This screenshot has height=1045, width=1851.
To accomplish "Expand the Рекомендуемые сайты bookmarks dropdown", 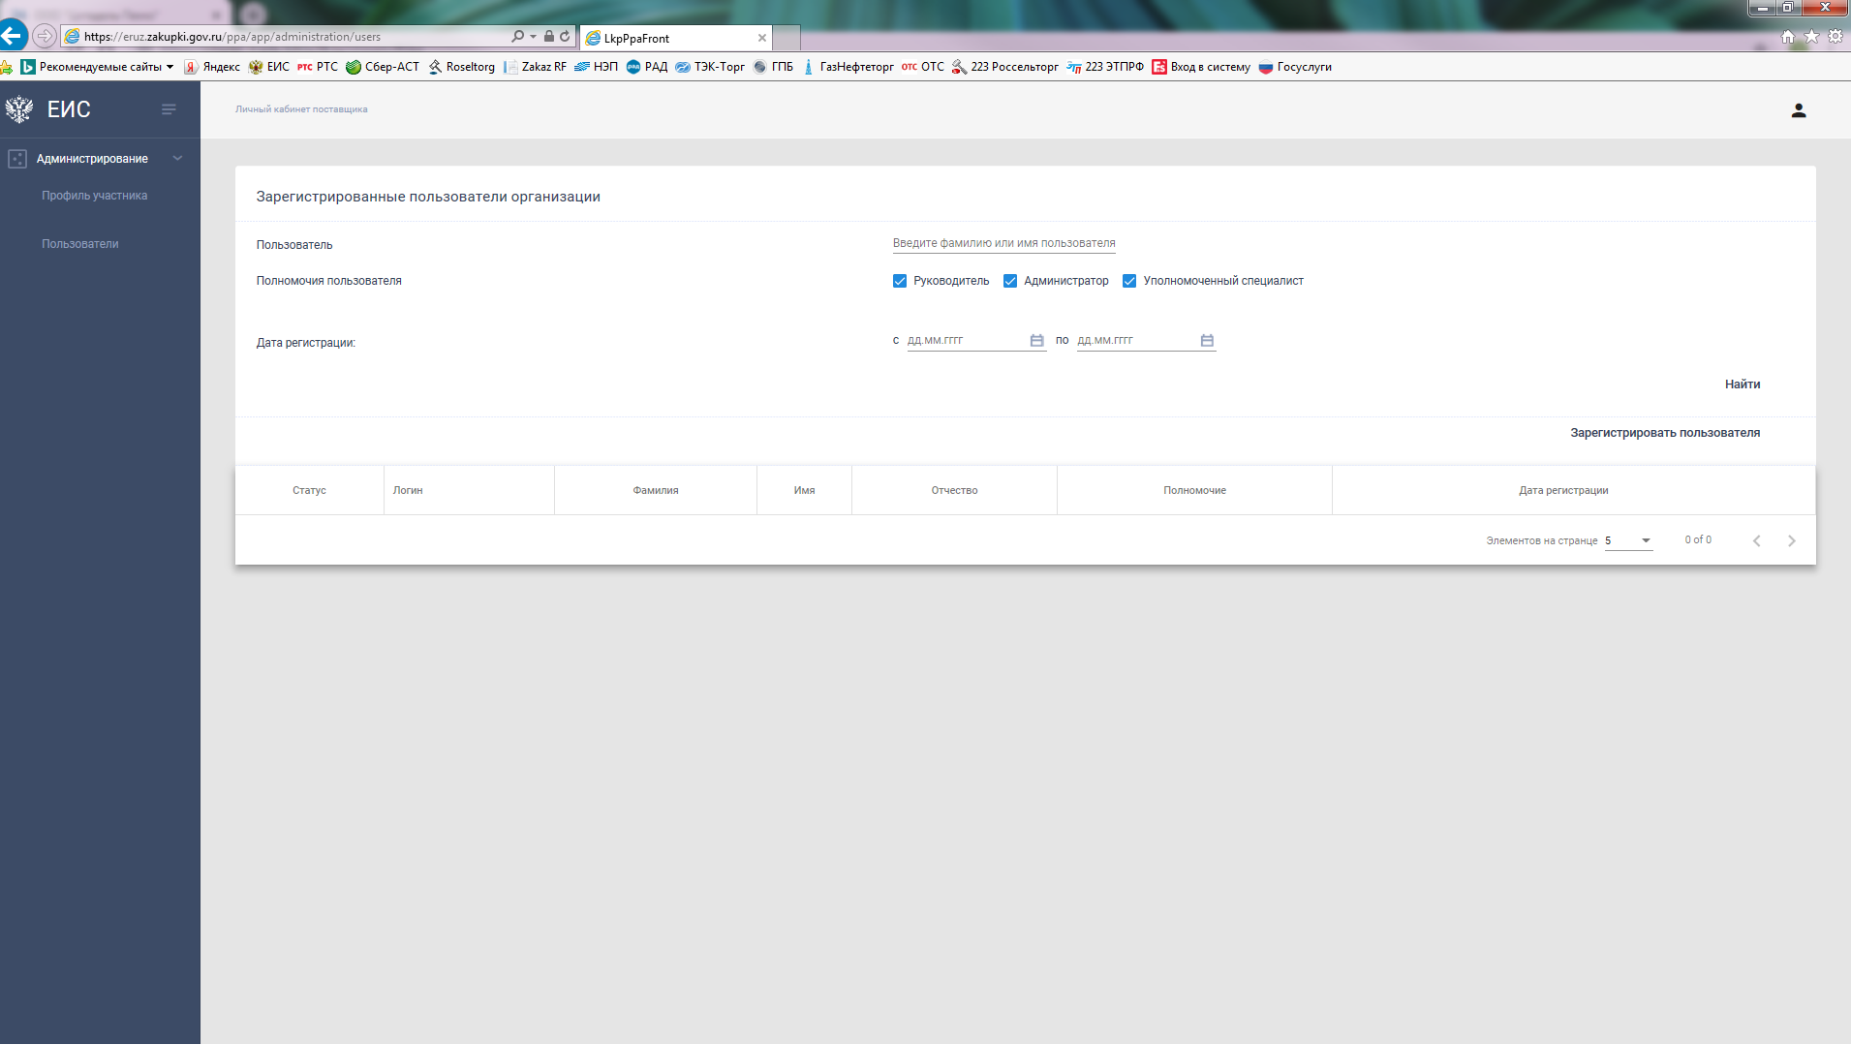I will tap(170, 67).
